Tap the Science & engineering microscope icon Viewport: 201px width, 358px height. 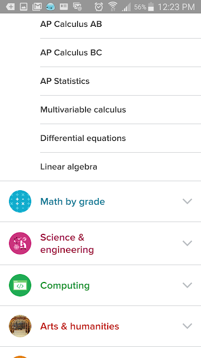click(x=20, y=243)
